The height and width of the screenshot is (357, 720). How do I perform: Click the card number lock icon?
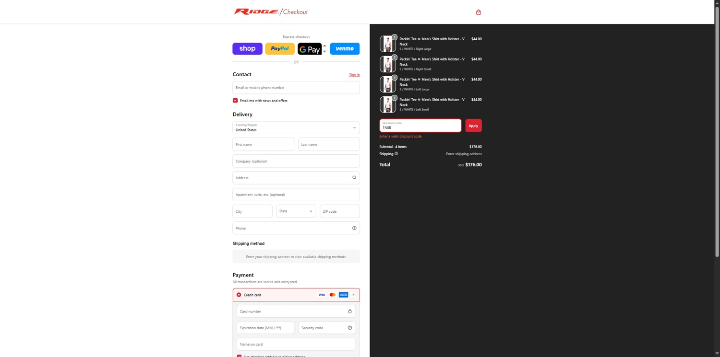(350, 311)
